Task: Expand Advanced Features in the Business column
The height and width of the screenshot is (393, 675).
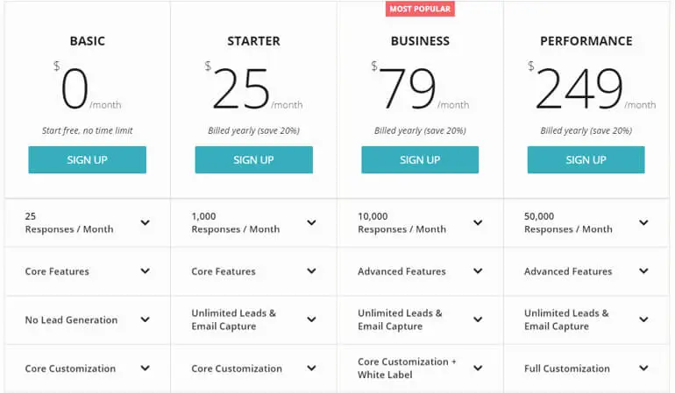Action: 478,271
